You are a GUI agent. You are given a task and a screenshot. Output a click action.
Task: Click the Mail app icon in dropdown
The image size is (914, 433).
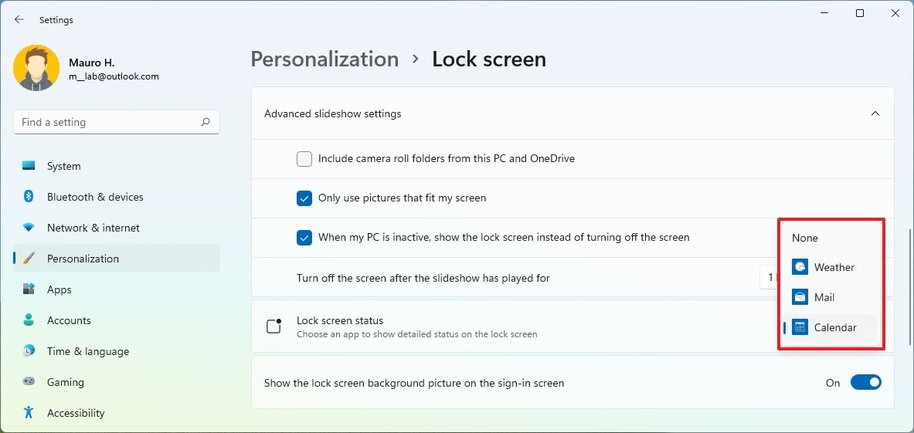(800, 297)
